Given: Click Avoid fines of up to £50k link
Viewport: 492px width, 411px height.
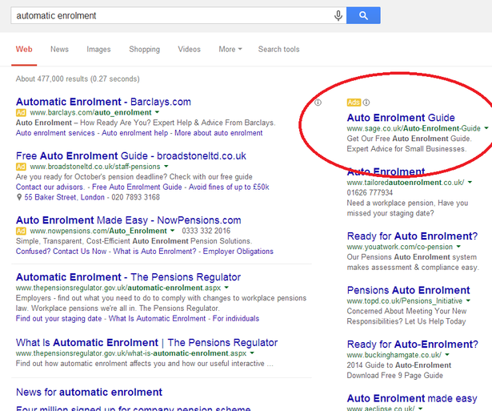Looking at the screenshot, I should click(x=229, y=187).
